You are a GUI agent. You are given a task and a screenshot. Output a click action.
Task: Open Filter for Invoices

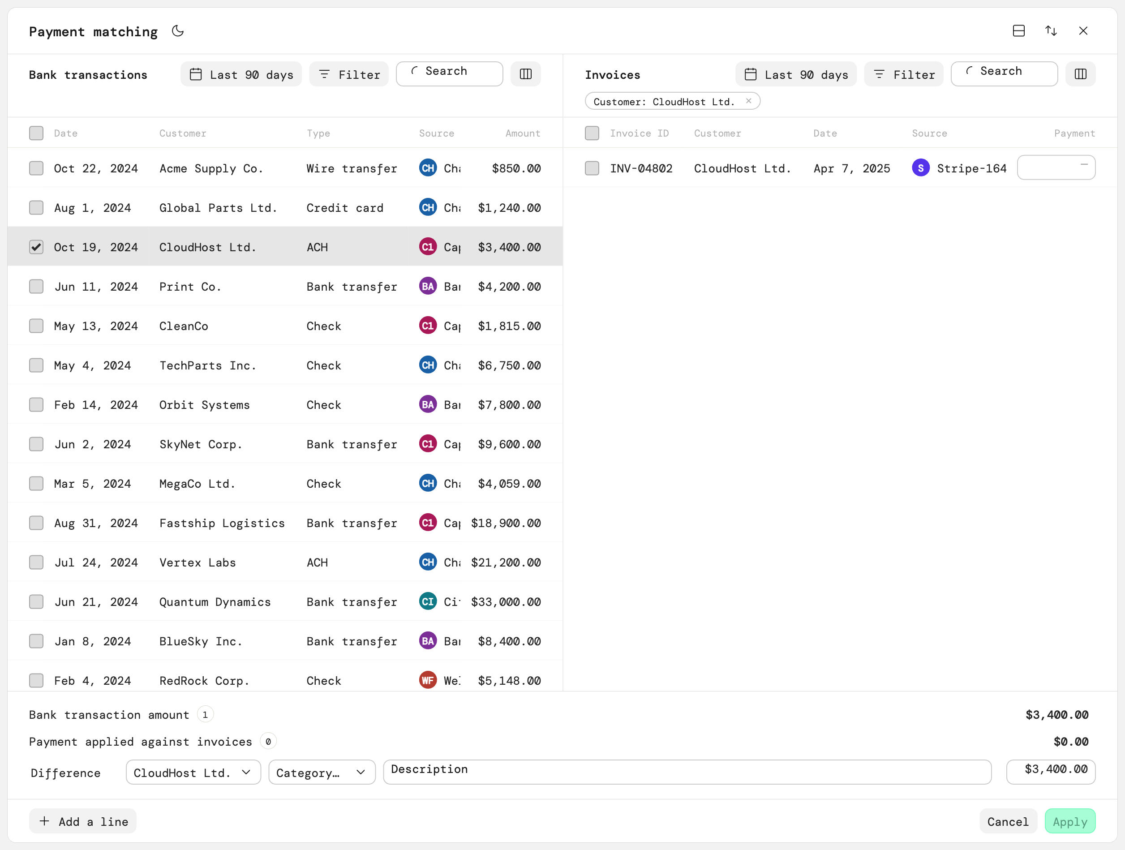click(x=904, y=74)
